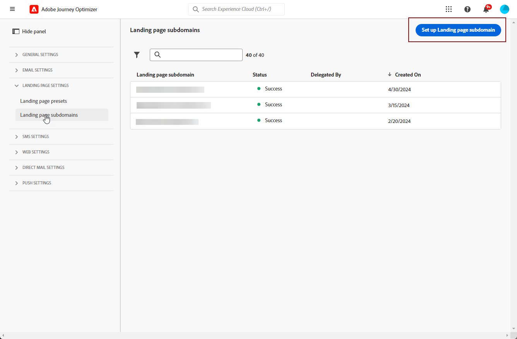The image size is (517, 339).
Task: Open the user profile avatar
Action: pyautogui.click(x=504, y=9)
